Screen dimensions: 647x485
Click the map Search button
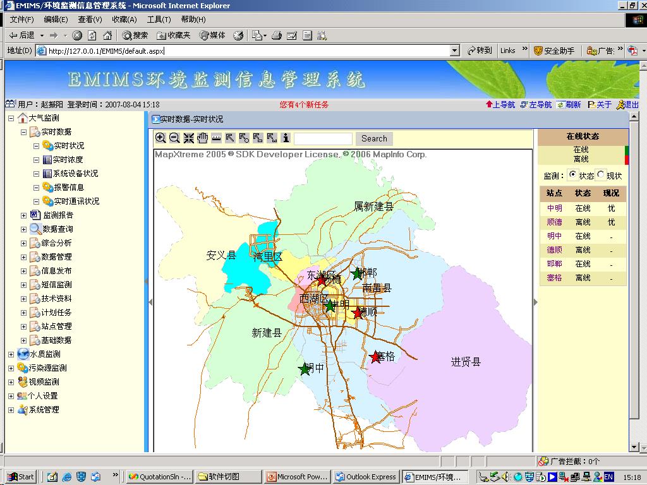[x=374, y=138]
